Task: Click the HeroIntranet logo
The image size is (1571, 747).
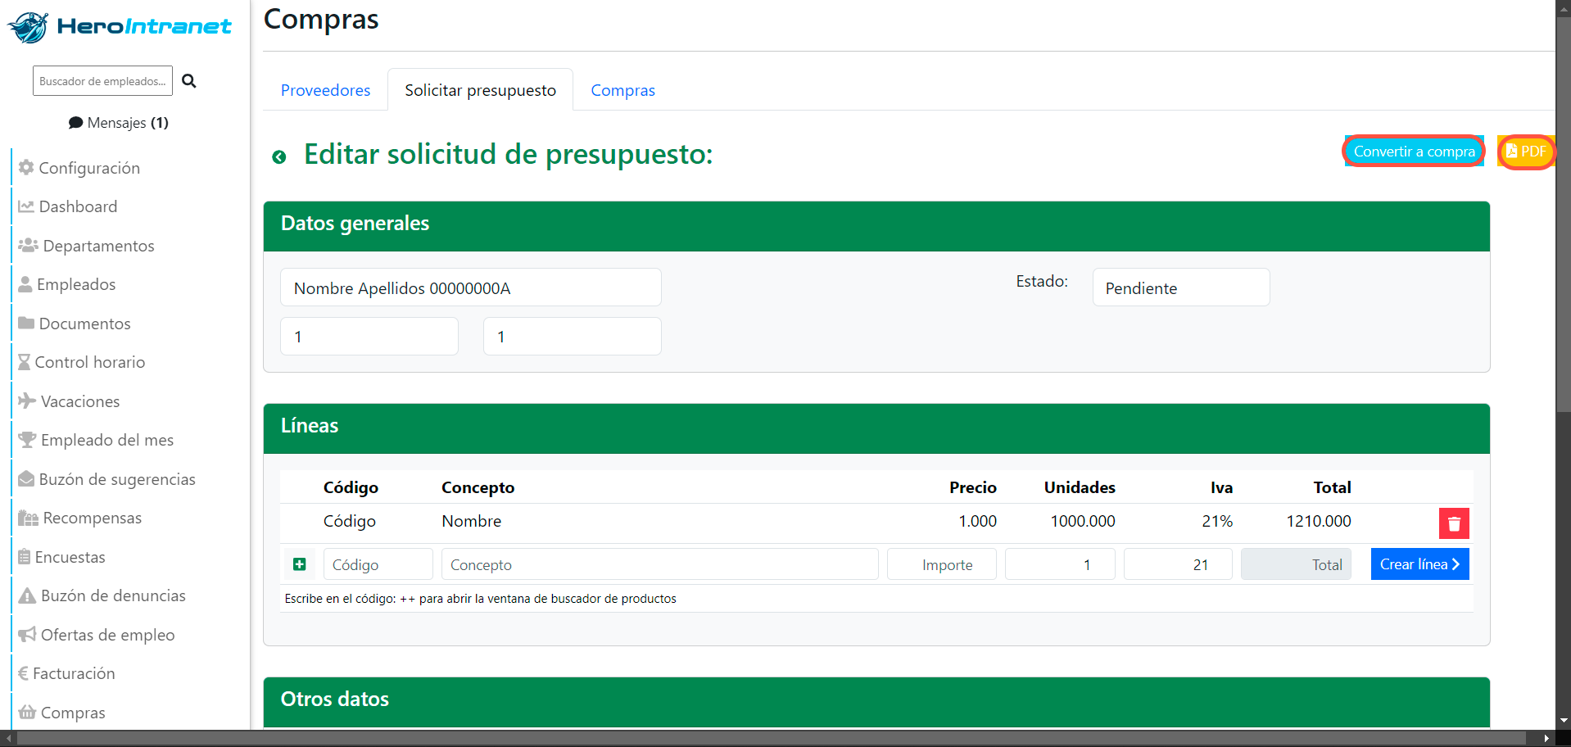Action: coord(120,27)
